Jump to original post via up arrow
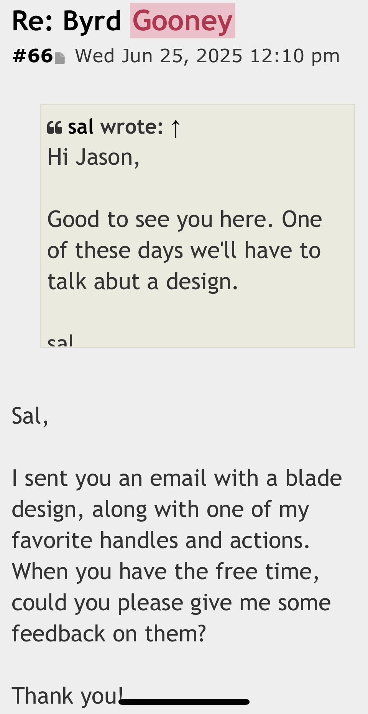Screen dimensions: 368x714 tap(176, 128)
